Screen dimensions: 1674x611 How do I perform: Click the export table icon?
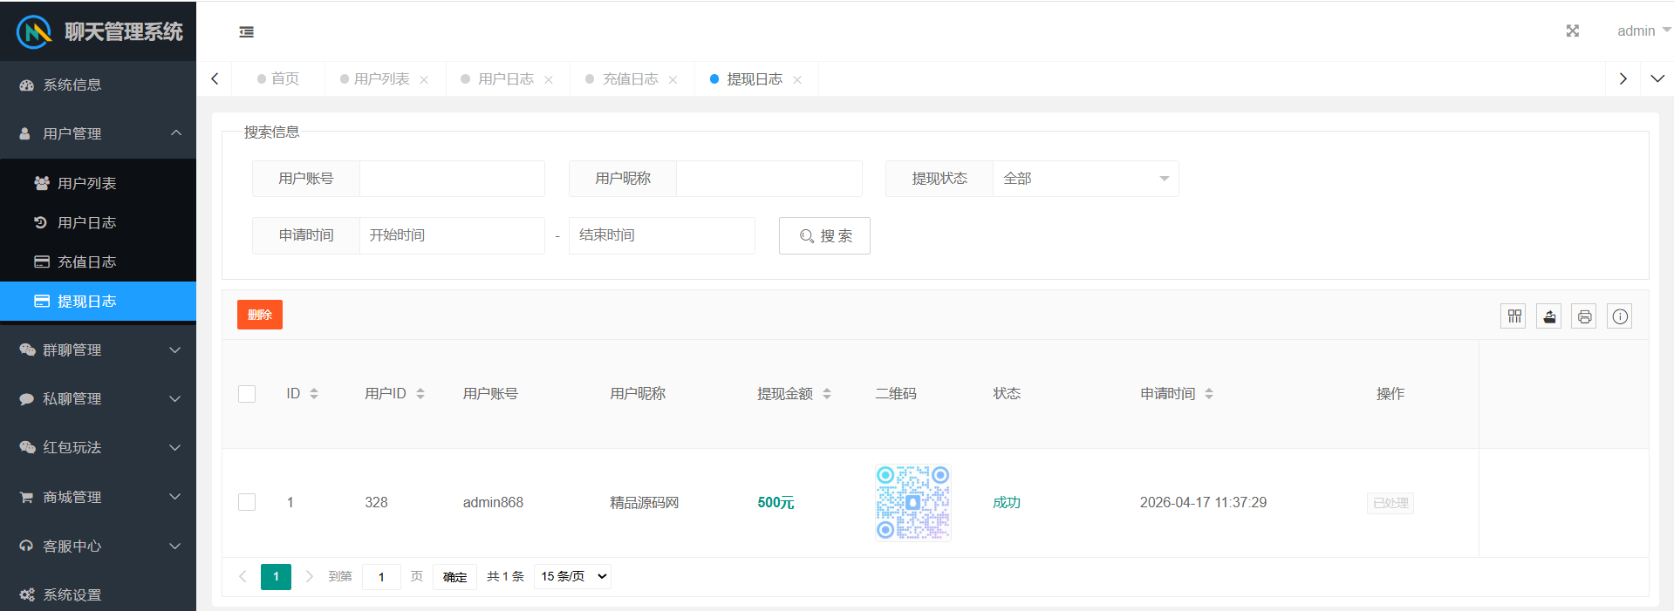click(x=1548, y=316)
